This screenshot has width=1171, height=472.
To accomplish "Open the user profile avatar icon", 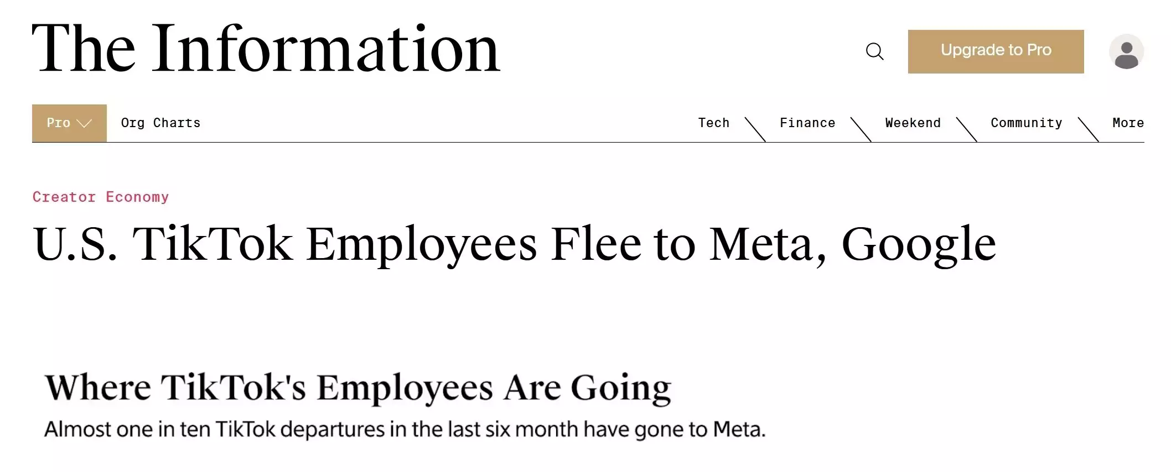I will pyautogui.click(x=1126, y=51).
